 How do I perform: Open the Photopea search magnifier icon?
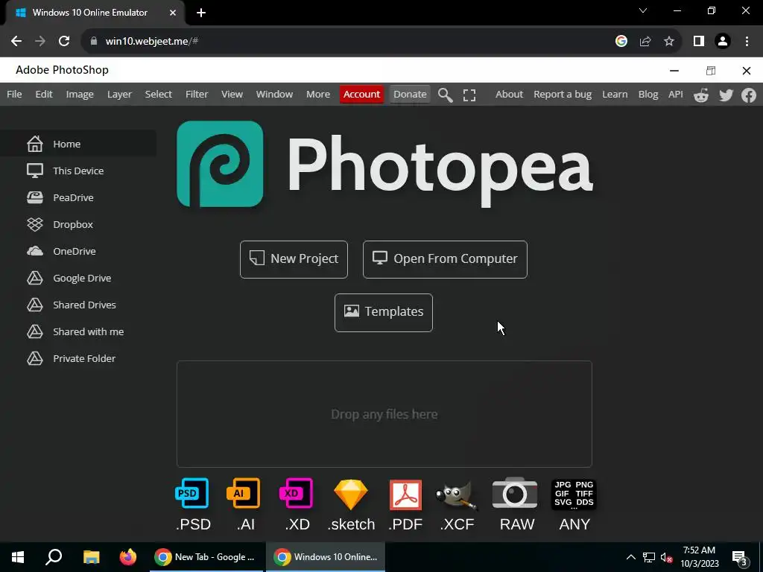coord(446,95)
